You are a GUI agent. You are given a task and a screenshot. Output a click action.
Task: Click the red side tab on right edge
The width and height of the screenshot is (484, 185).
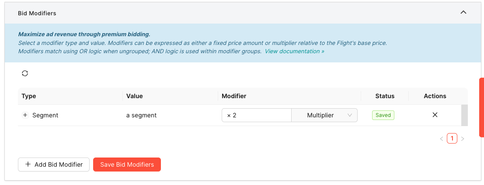[481, 107]
